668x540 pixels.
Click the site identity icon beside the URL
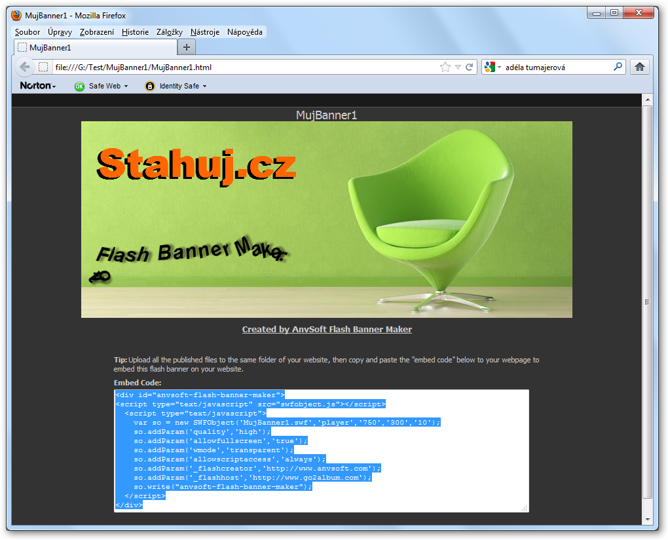point(43,67)
